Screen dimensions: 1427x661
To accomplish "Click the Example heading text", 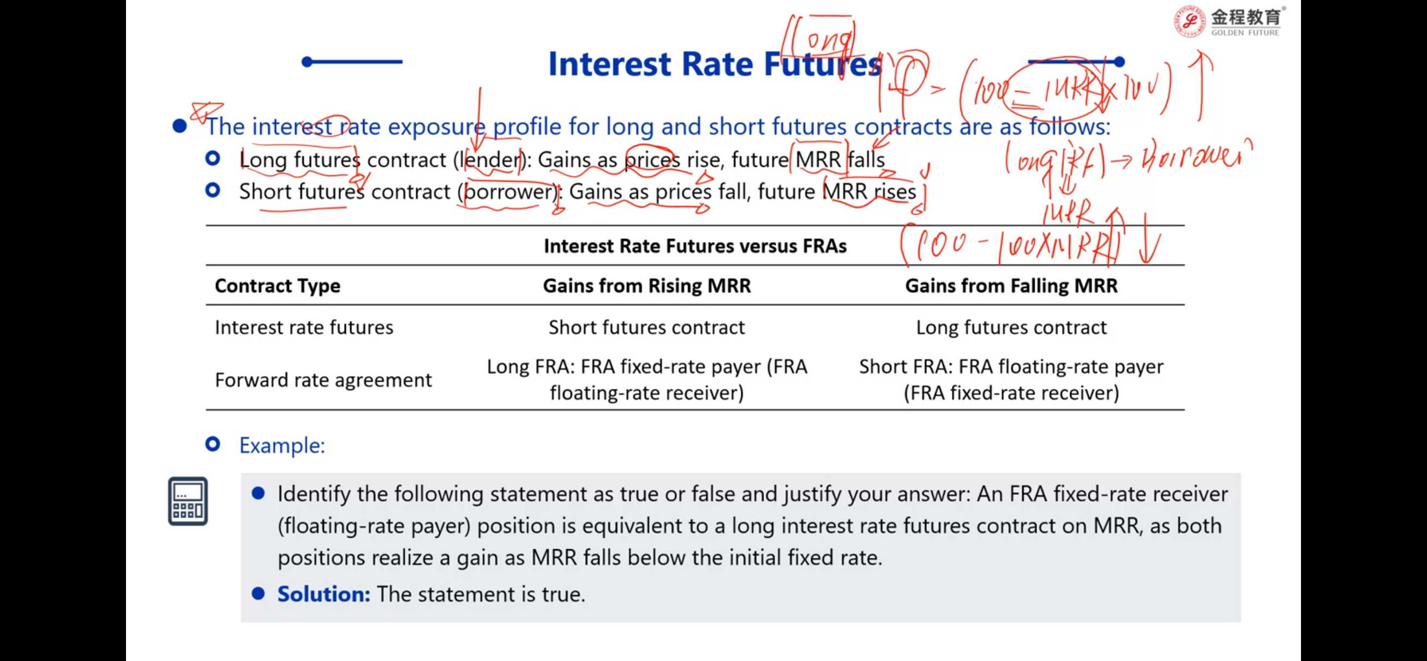I will tap(282, 446).
